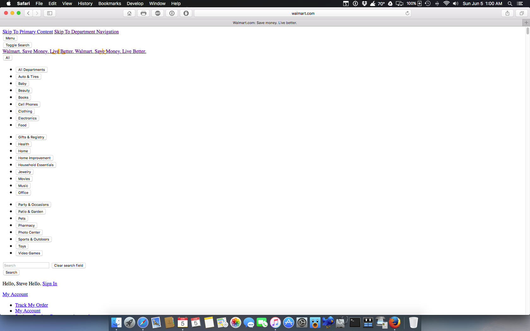Click Safari's forward arrow button

[37, 13]
